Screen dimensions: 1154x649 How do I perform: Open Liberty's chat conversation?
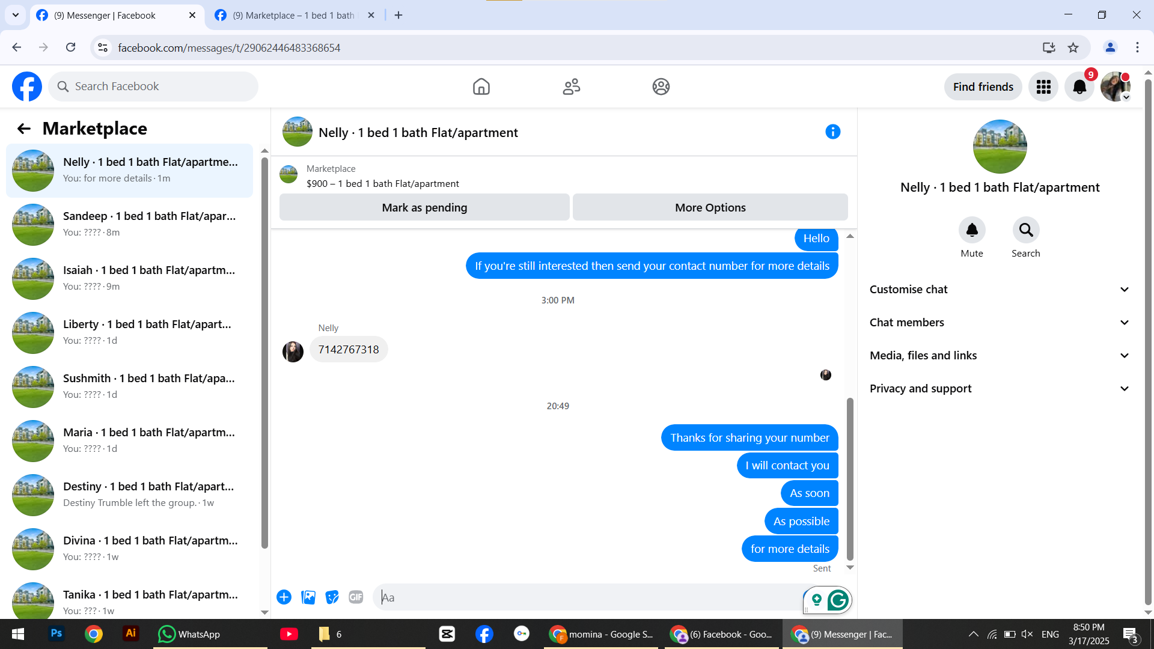tap(129, 333)
